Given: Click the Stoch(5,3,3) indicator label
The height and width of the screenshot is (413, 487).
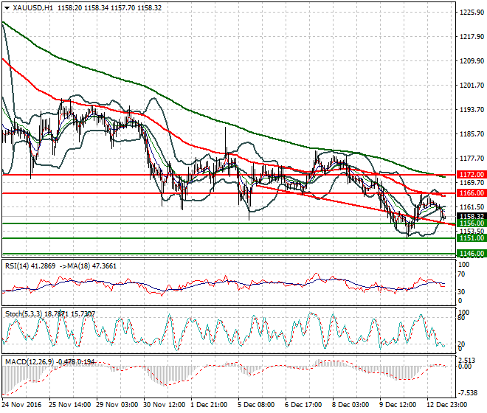Looking at the screenshot, I should pyautogui.click(x=24, y=314).
